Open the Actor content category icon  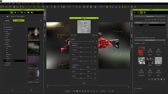click(x=15, y=12)
